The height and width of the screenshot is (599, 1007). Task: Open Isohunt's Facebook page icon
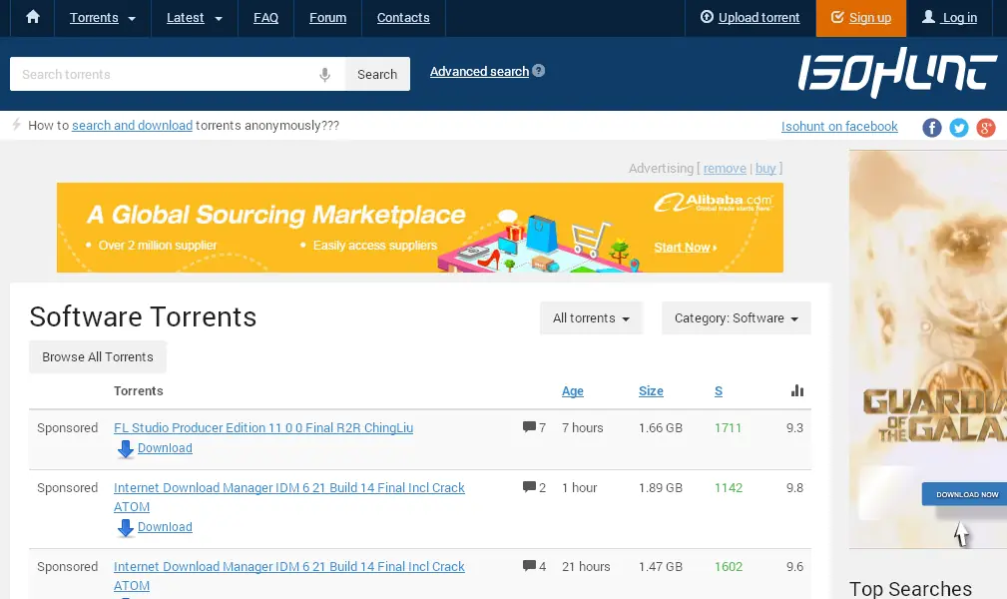click(x=932, y=127)
